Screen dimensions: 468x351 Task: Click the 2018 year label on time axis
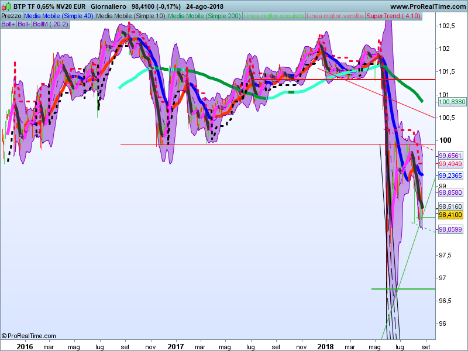click(x=326, y=346)
